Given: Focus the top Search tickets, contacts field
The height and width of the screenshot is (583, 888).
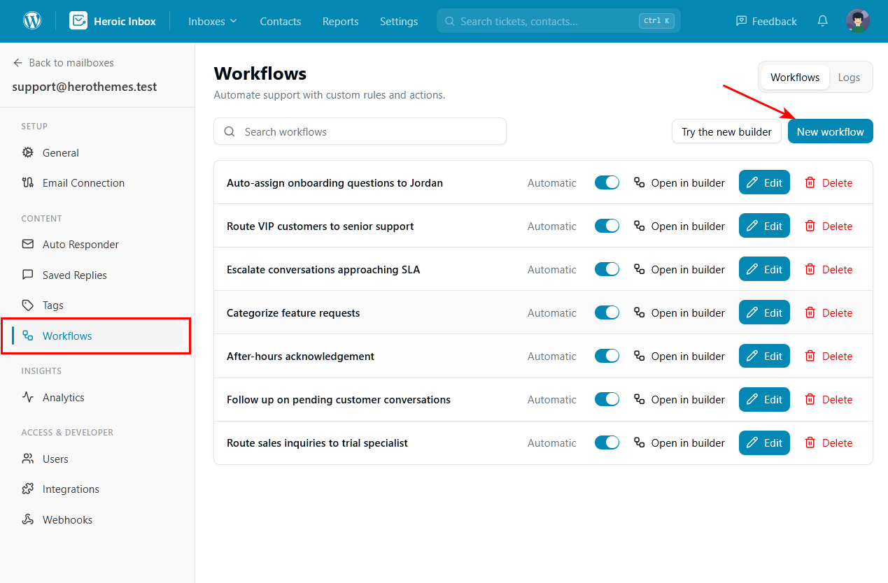Looking at the screenshot, I should (558, 21).
